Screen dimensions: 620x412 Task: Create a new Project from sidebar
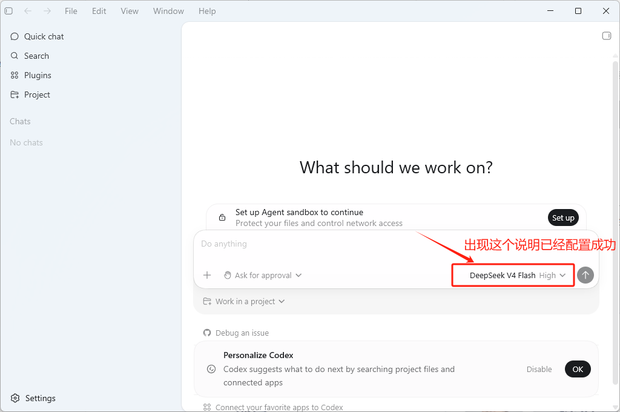click(x=30, y=95)
